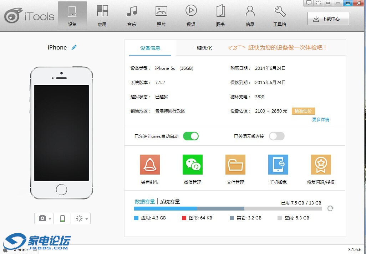Open the 微信管理 WeChat manager icon
Image resolution: width=366 pixels, height=254 pixels.
[x=192, y=165]
